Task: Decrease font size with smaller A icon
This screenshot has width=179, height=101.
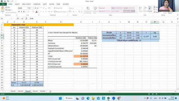Action: click(38, 8)
